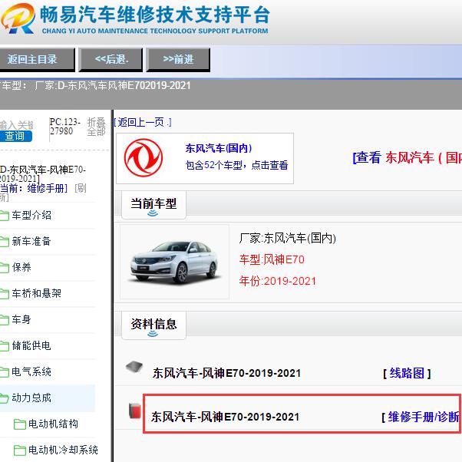Image resolution: width=462 pixels, height=462 pixels.
Task: Click 查看 东风汽车 link on right
Action: (x=408, y=157)
